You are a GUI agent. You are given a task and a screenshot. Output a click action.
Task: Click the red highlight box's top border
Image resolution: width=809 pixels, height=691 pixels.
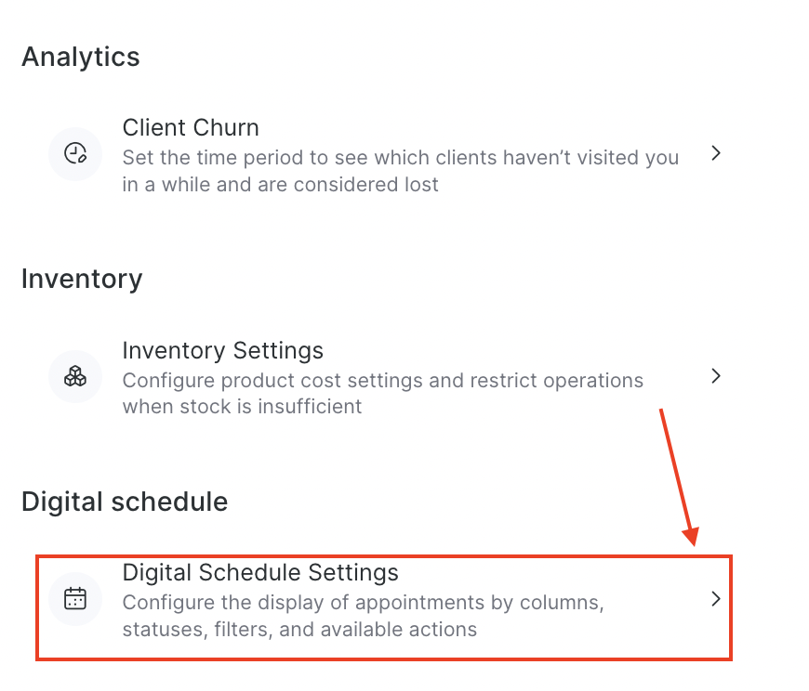384,556
